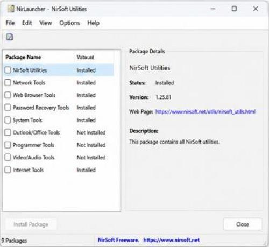Image resolution: width=269 pixels, height=247 pixels.
Task: Click the Install Package button
Action: click(x=31, y=224)
